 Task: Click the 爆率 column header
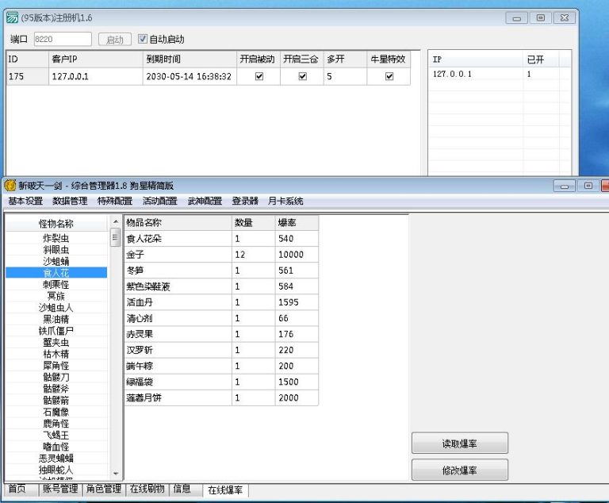297,223
